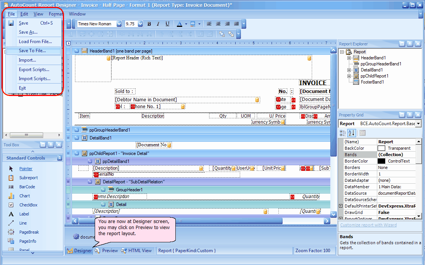The height and width of the screenshot is (265, 425).
Task: Choose Import Scripts... menu entry
Action: (34, 79)
